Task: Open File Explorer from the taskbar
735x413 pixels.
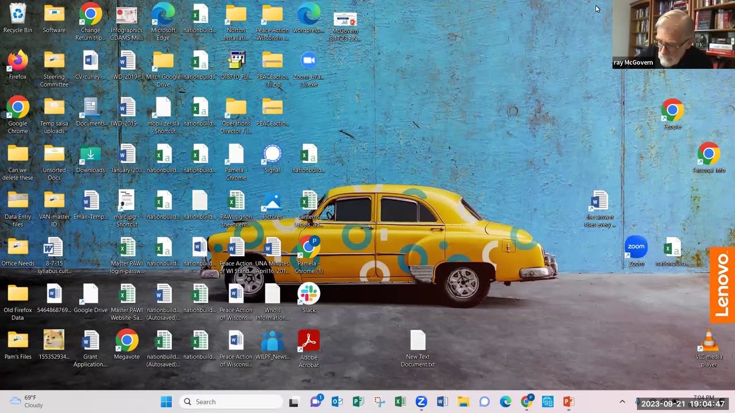Action: pos(463,402)
